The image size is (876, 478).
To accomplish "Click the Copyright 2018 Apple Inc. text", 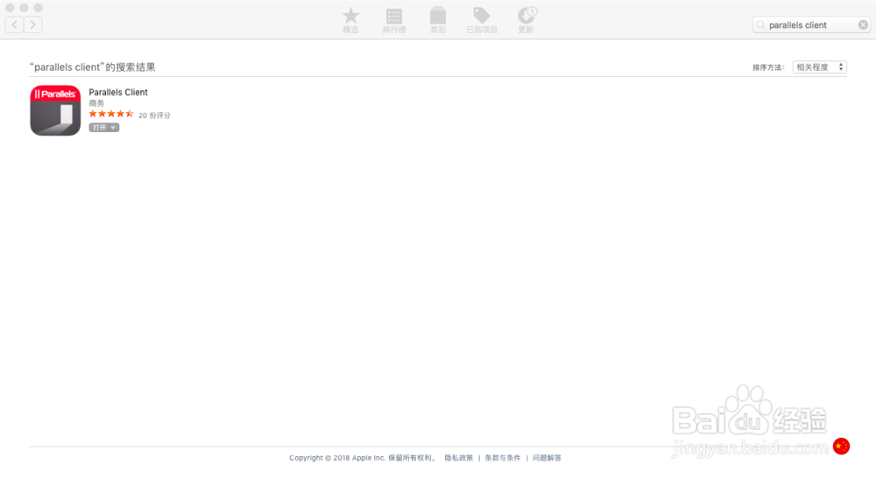I will click(363, 458).
